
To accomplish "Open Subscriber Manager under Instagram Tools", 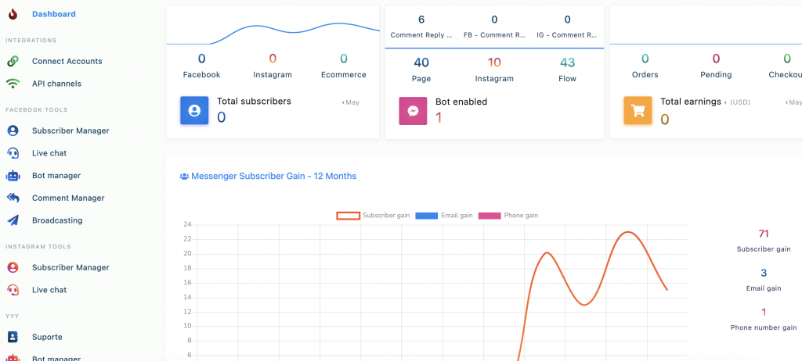I will [70, 267].
